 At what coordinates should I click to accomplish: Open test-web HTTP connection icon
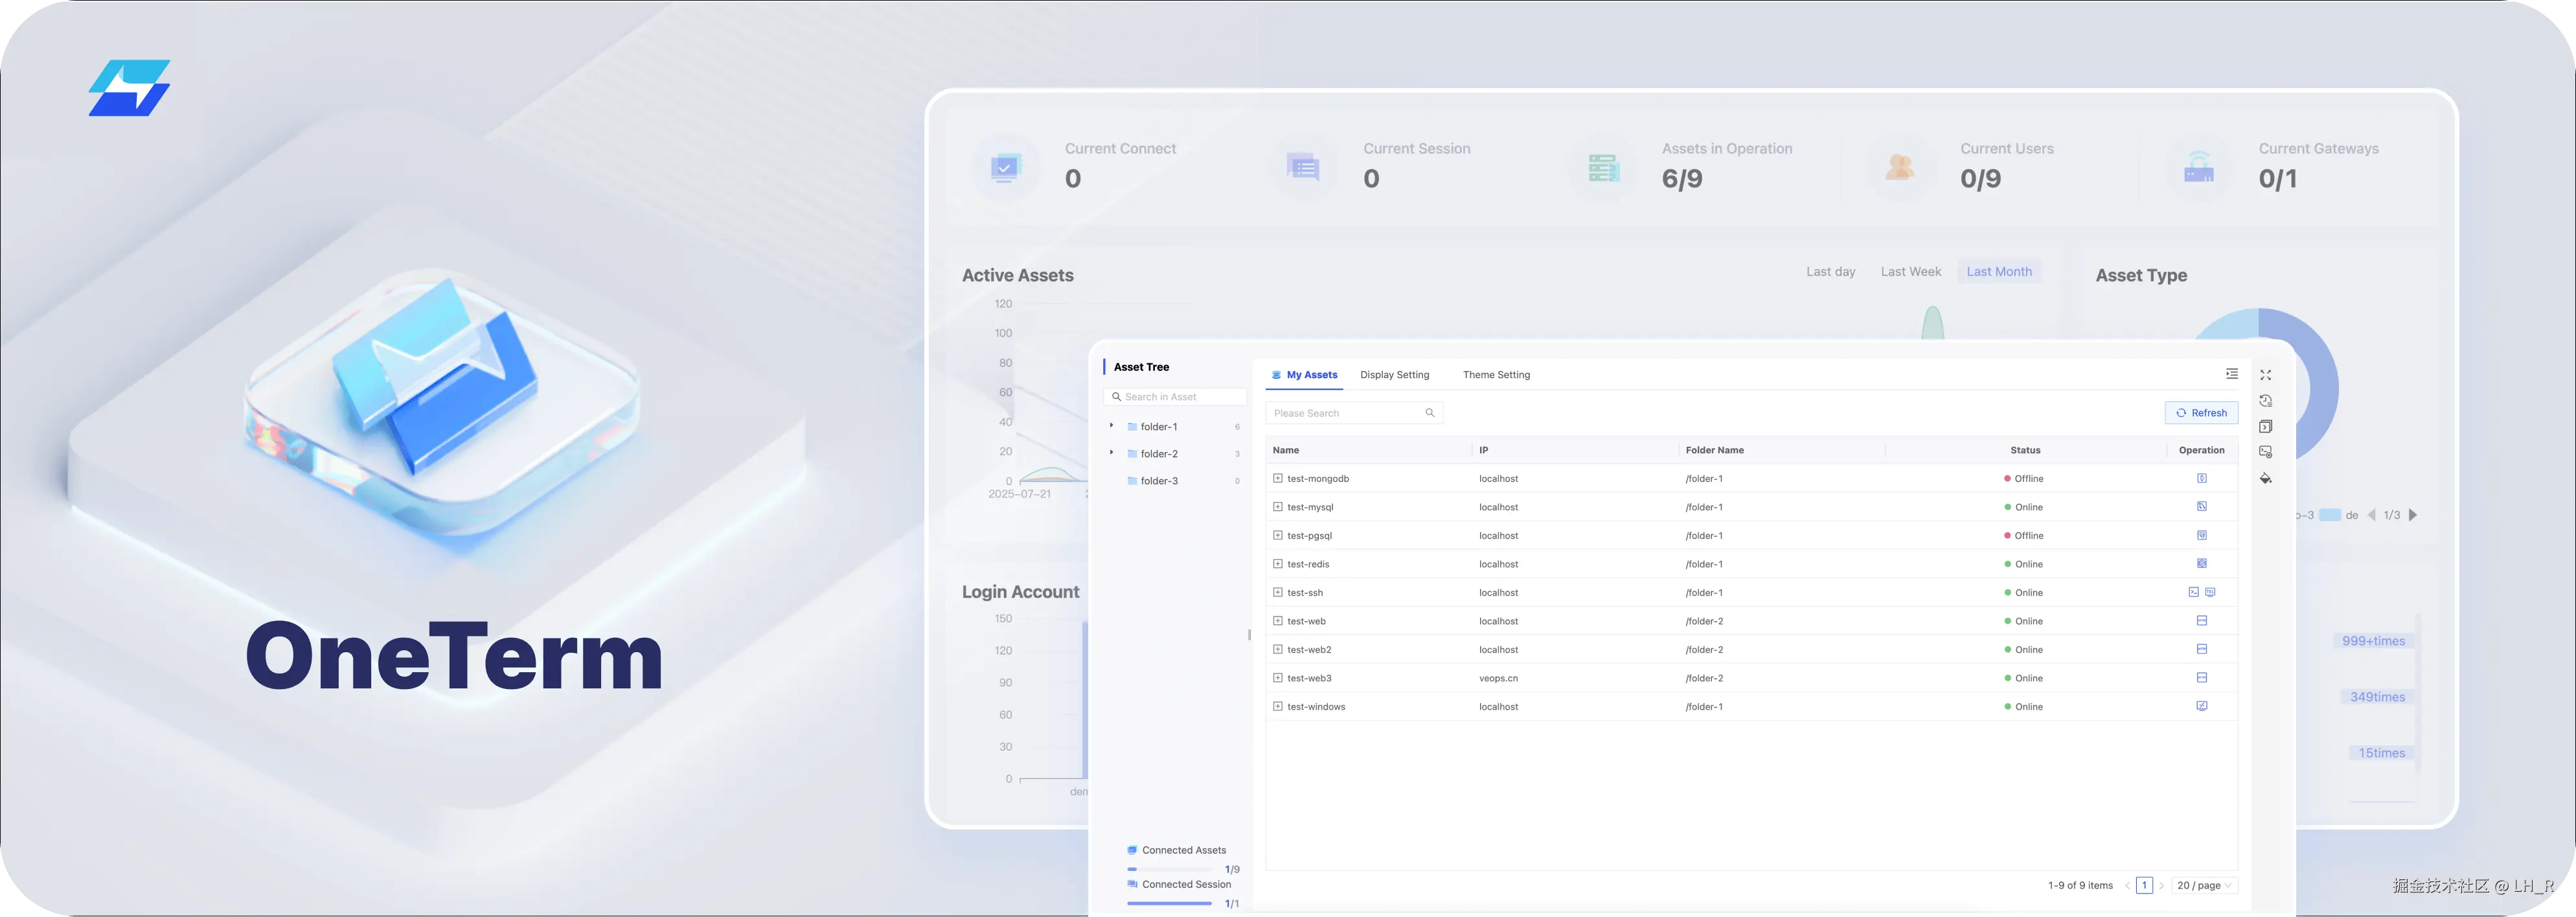[x=2201, y=621]
